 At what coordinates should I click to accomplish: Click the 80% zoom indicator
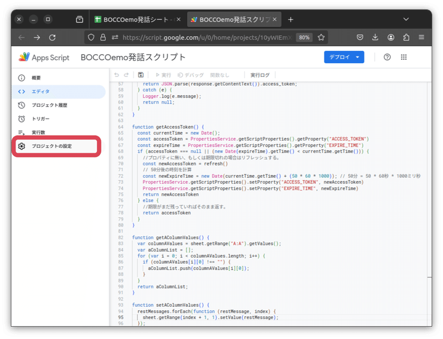[x=304, y=37]
